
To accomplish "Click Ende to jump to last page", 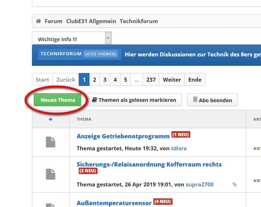I will pyautogui.click(x=195, y=80).
